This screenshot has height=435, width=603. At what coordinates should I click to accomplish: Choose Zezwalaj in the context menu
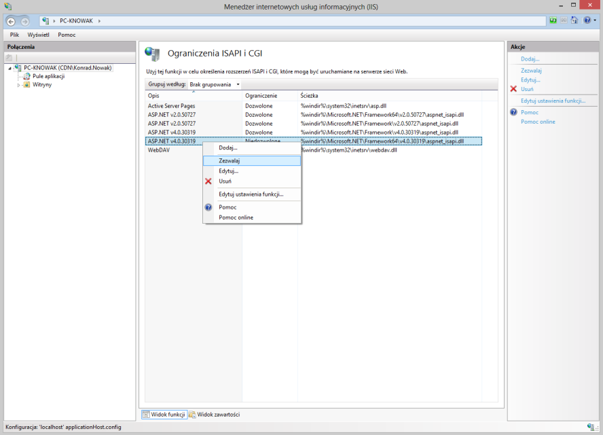point(252,160)
